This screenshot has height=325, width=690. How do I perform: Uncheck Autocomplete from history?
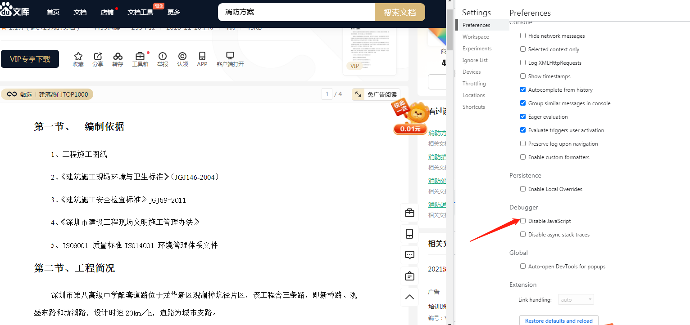(523, 89)
